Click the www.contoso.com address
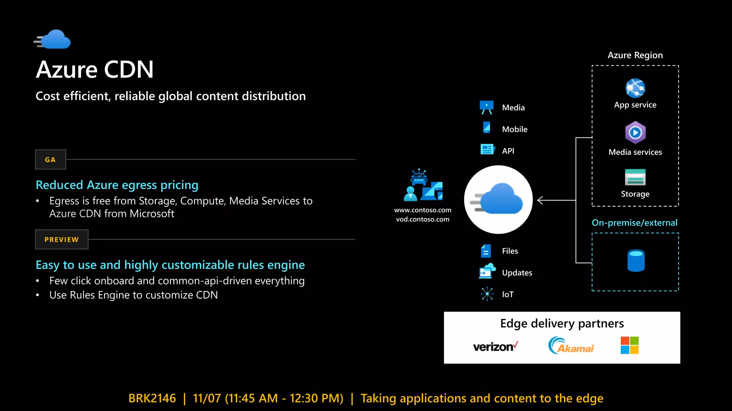732x411 pixels. point(423,210)
